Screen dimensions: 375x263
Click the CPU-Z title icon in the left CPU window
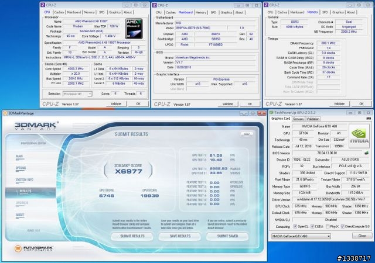pos(43,5)
